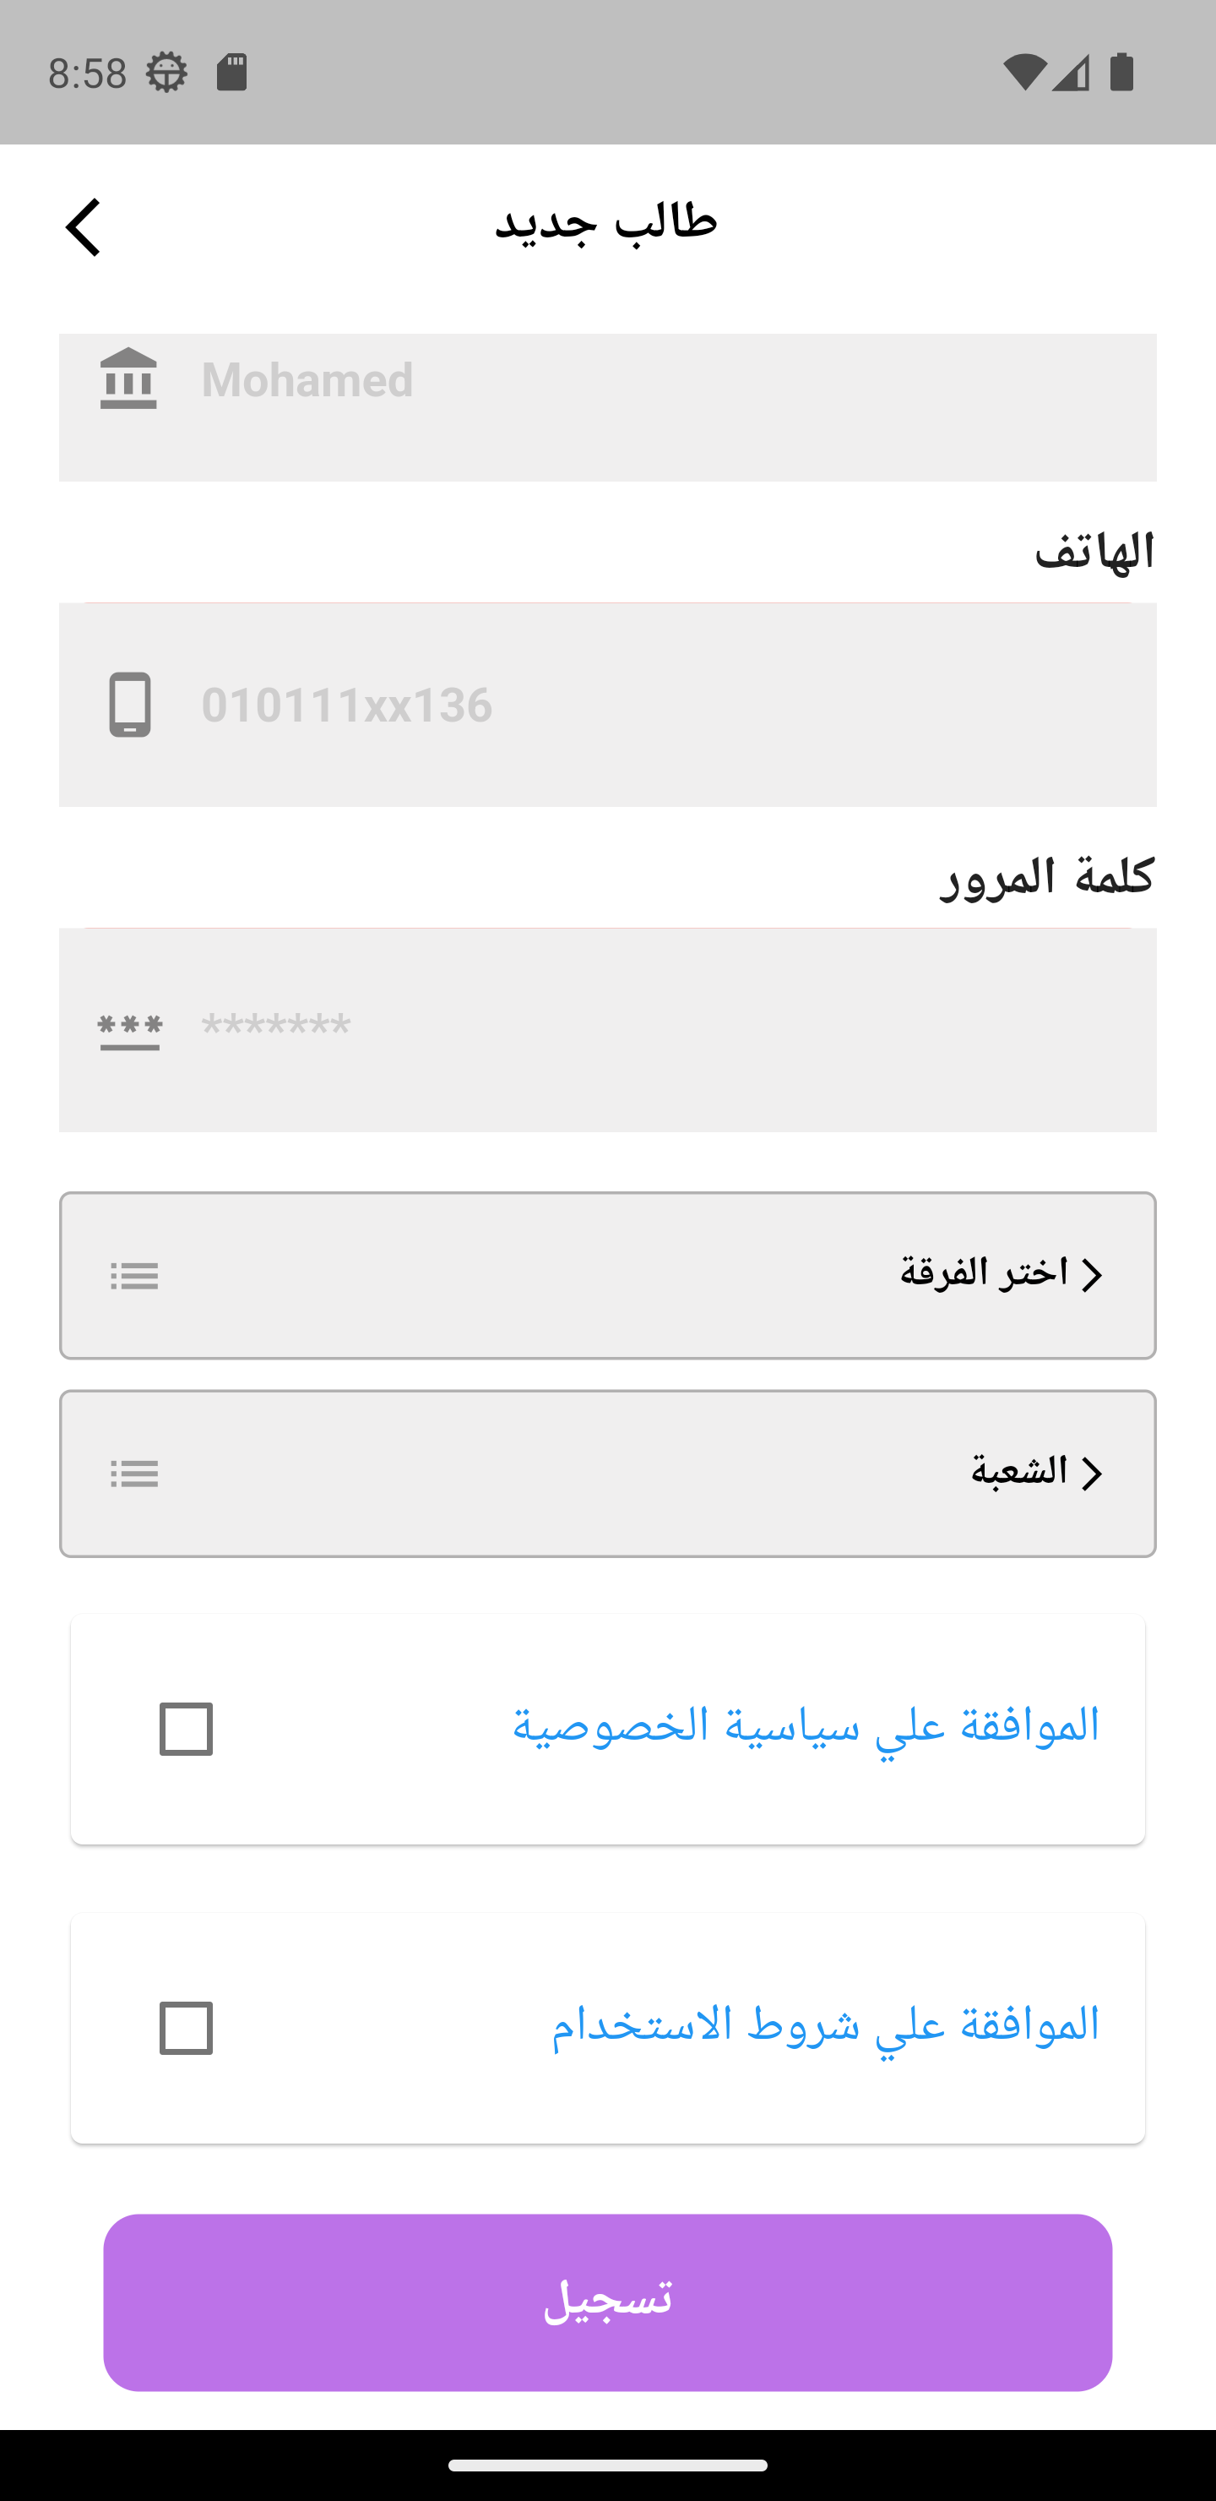Click the mobile phone icon

coord(129,704)
